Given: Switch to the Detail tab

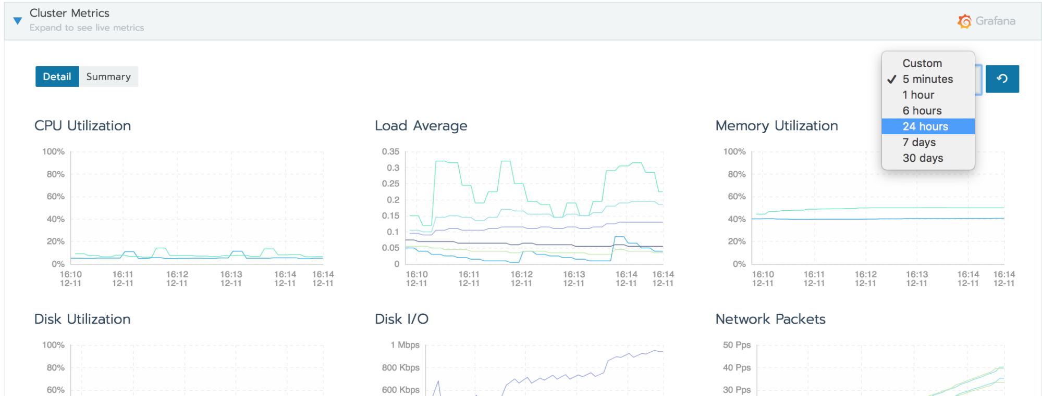Looking at the screenshot, I should coord(57,76).
